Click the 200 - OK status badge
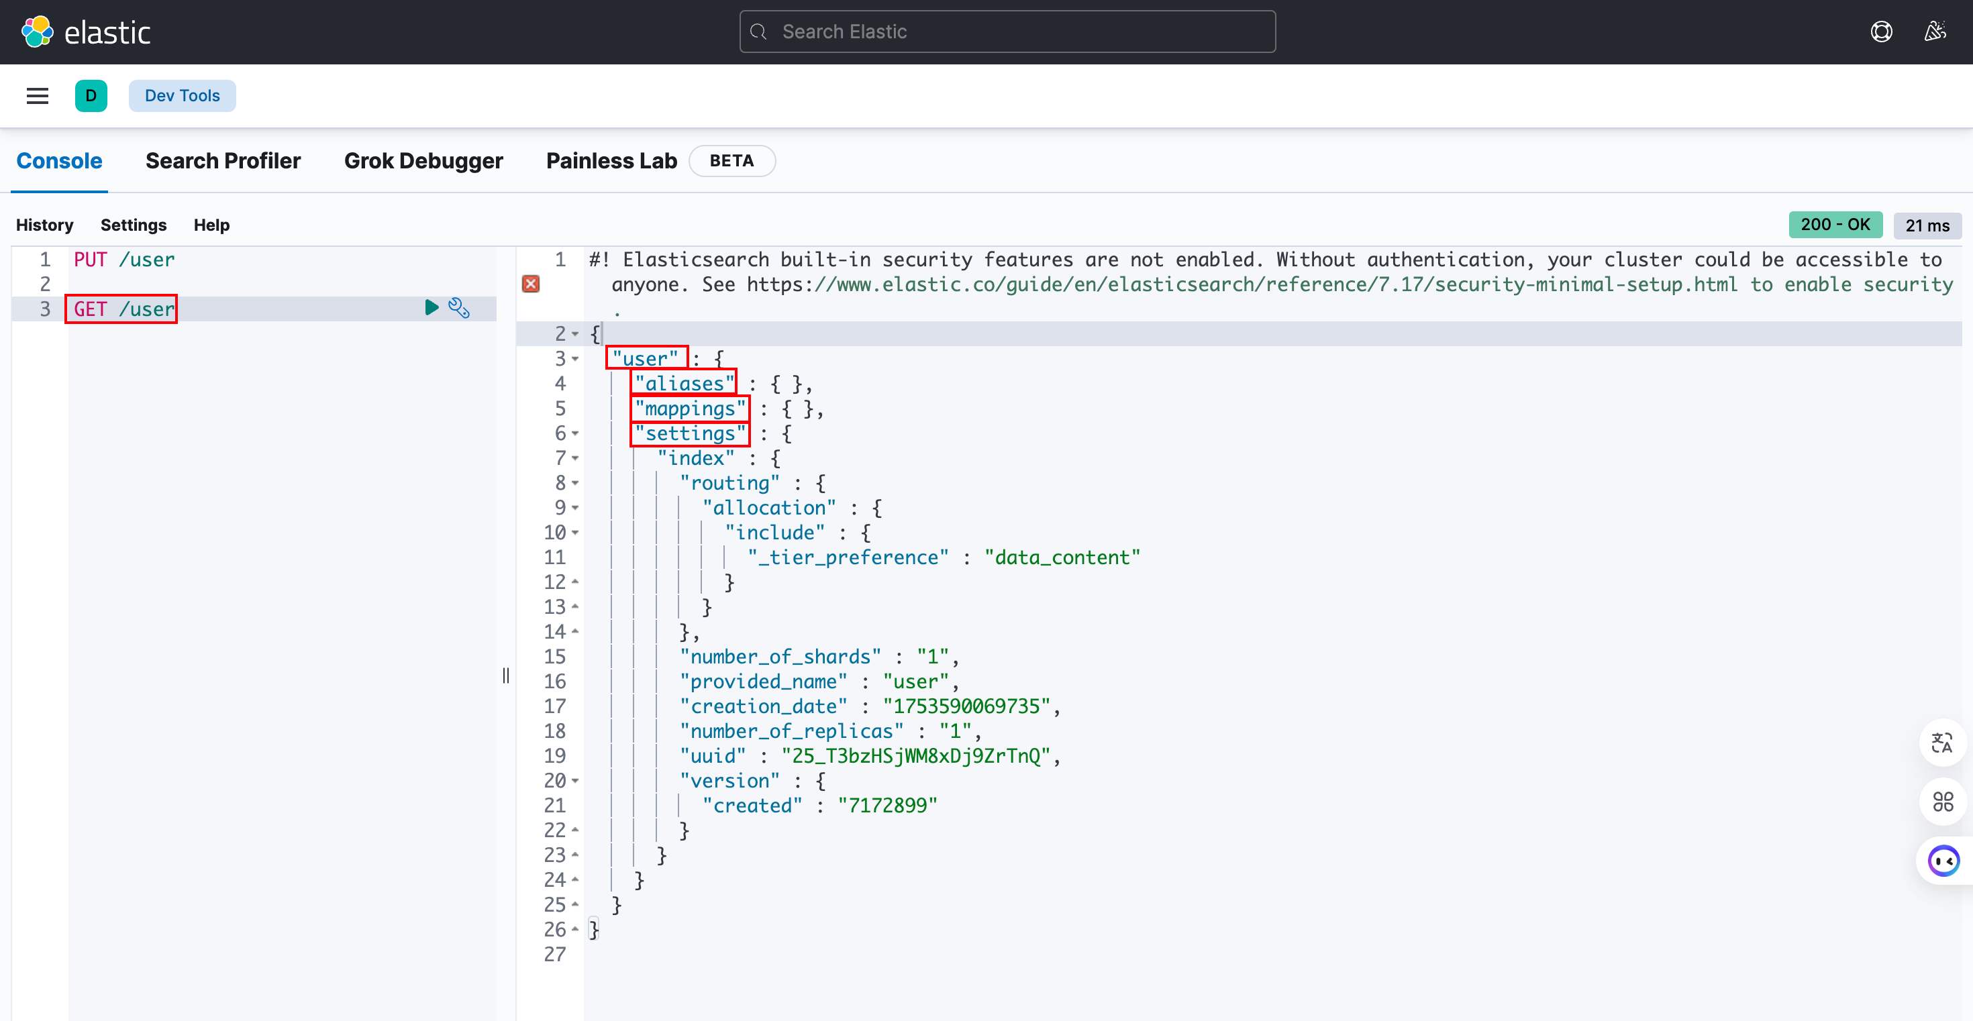The height and width of the screenshot is (1021, 1973). pos(1835,224)
